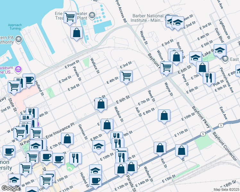The width and height of the screenshot is (240, 192).
Task: Click the East school pin near Pennsylvania Ave
Action: 225,59
